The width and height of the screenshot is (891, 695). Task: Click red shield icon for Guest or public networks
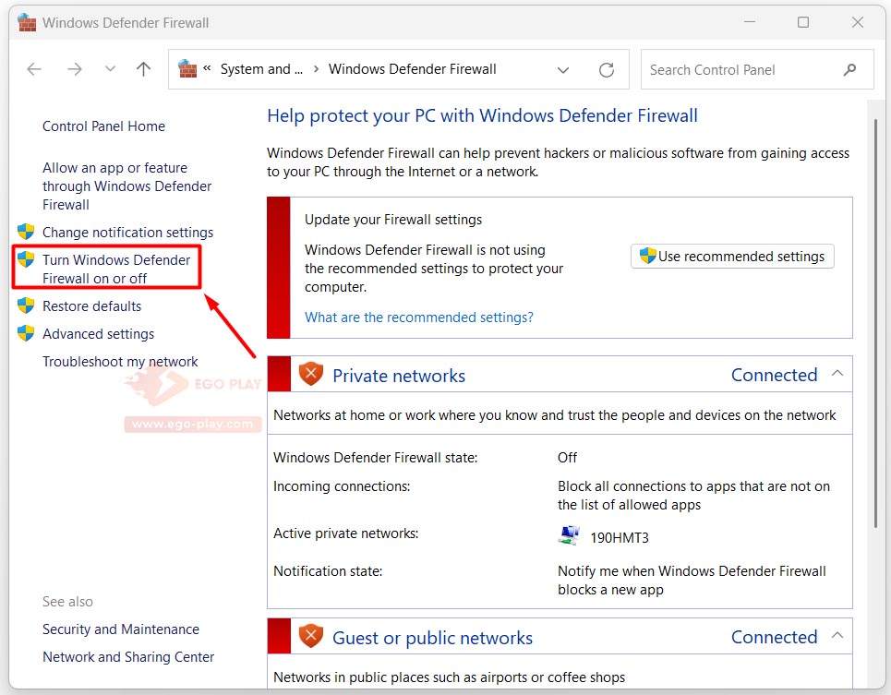click(x=311, y=636)
